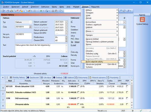Viewport: 151px width, 112px height.
Task: Open dropdown arrow next to clock icon
Action: tap(49, 11)
